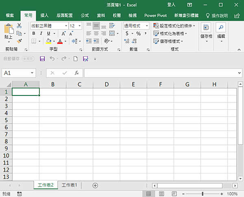The width and height of the screenshot is (244, 197).
Task: Click the phonetic guide (中) icon
Action: 74,41
